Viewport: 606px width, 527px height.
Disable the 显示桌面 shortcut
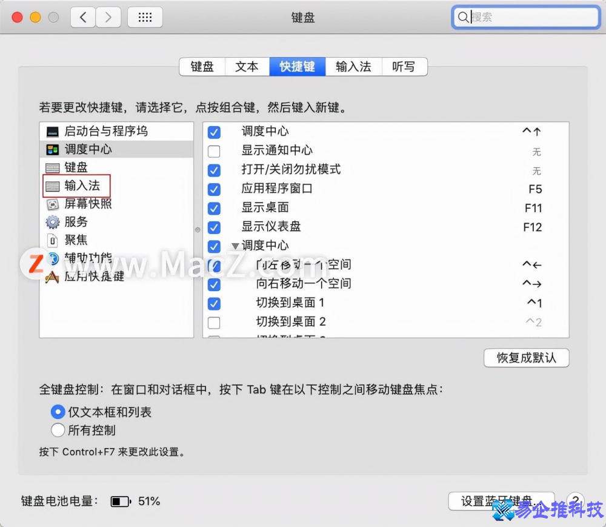pyautogui.click(x=214, y=207)
